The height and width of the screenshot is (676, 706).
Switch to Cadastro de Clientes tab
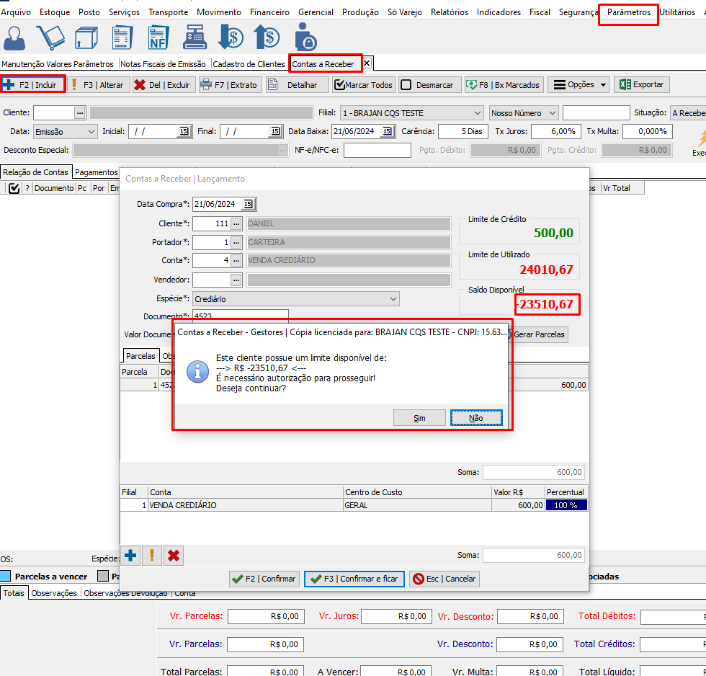coord(249,64)
